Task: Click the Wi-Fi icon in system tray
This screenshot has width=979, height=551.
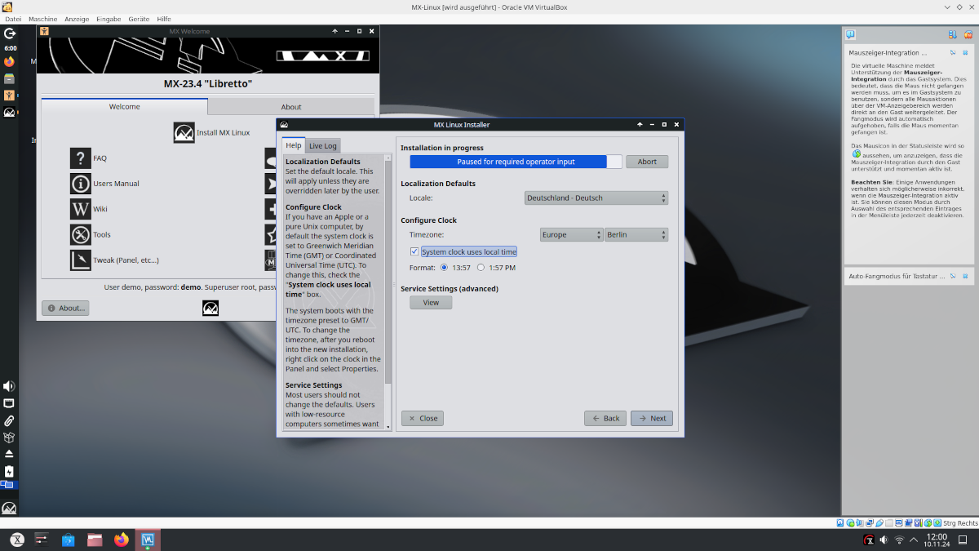Action: pyautogui.click(x=900, y=540)
